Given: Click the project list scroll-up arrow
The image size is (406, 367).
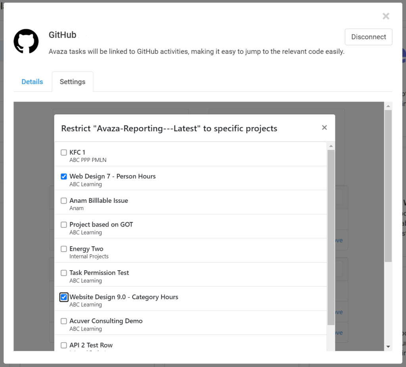Looking at the screenshot, I should point(331,146).
